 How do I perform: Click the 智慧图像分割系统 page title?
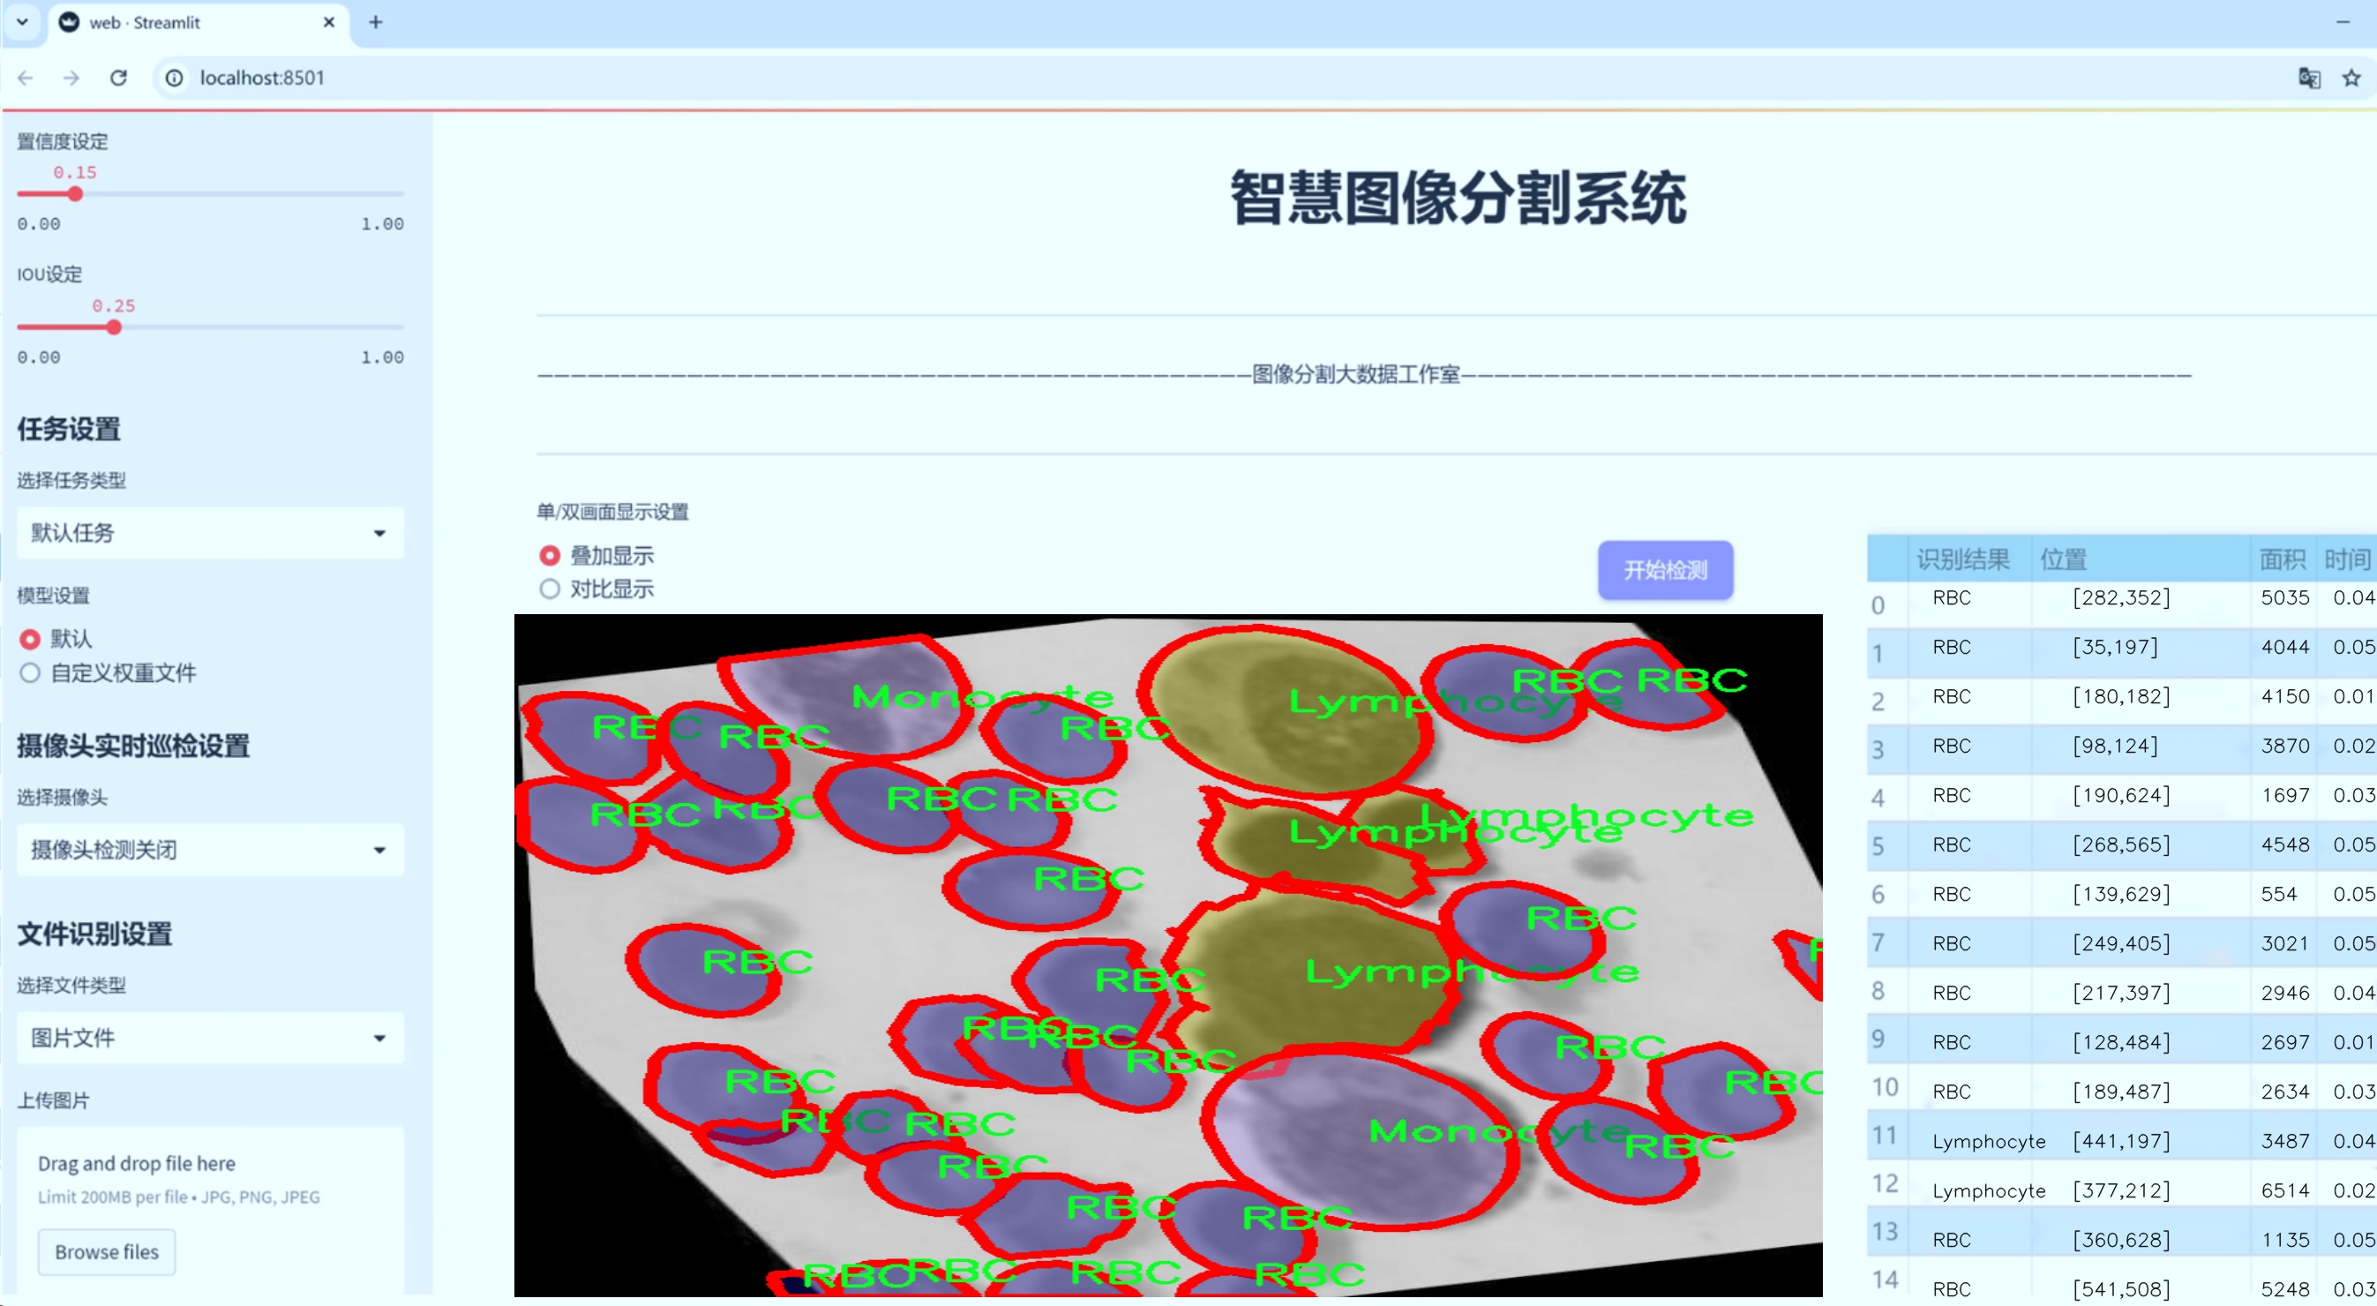[x=1458, y=198]
